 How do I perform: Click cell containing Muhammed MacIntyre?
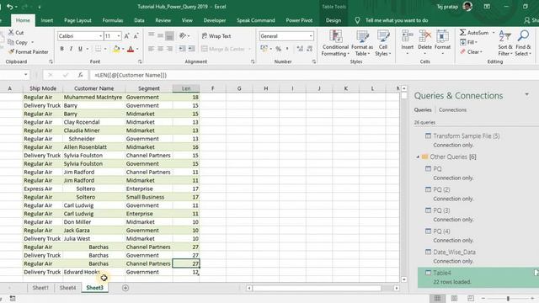point(93,98)
